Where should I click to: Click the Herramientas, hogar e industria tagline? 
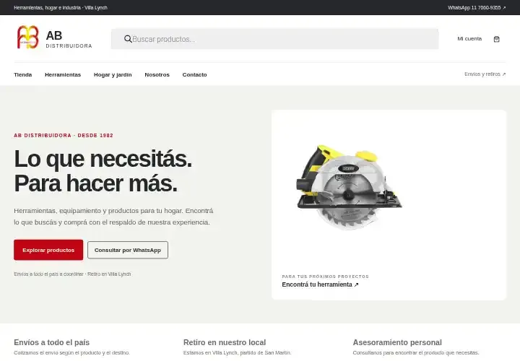[61, 8]
